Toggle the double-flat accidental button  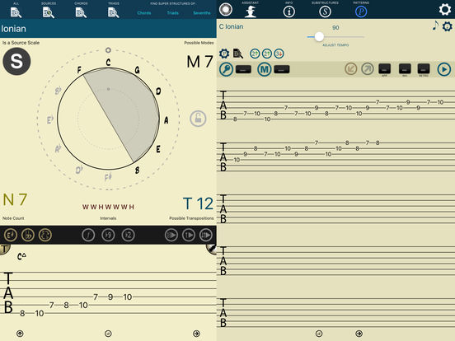[28, 235]
